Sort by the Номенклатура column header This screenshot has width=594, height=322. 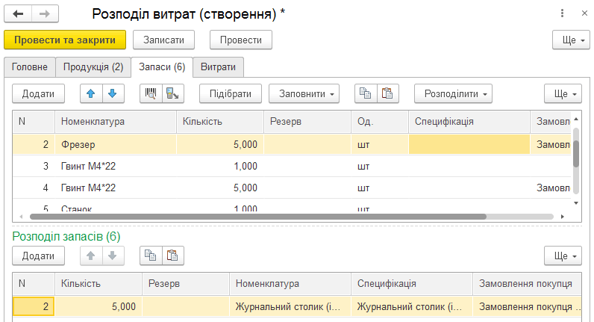click(x=116, y=122)
